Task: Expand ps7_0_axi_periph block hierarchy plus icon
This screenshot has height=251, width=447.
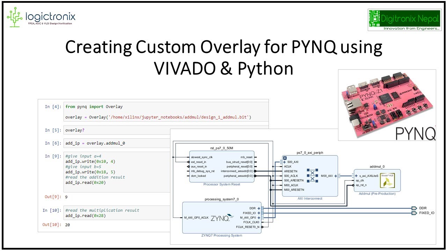Action: coord(285,158)
